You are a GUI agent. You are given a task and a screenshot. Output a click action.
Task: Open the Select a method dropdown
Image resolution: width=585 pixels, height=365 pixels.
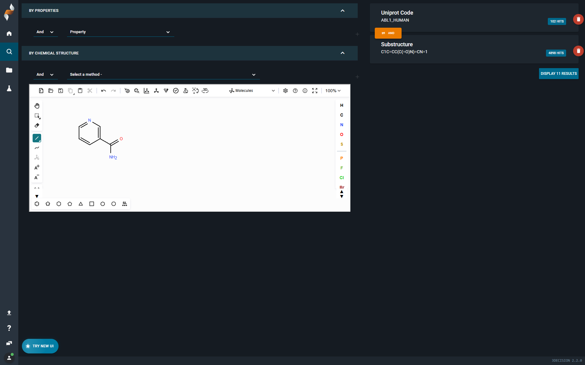163,75
